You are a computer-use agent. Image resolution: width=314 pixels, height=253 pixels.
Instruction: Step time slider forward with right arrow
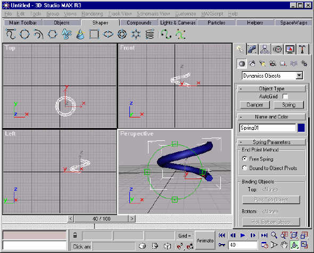[x=132, y=218]
